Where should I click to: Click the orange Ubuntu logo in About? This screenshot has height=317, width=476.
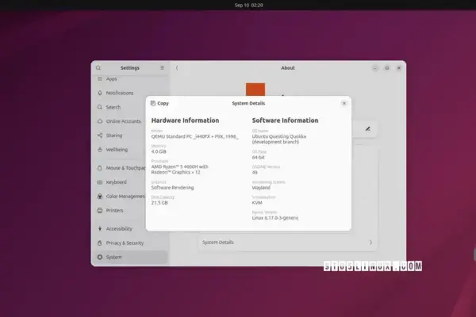(x=255, y=90)
